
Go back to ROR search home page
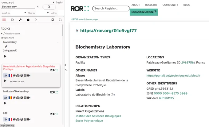[85, 19]
